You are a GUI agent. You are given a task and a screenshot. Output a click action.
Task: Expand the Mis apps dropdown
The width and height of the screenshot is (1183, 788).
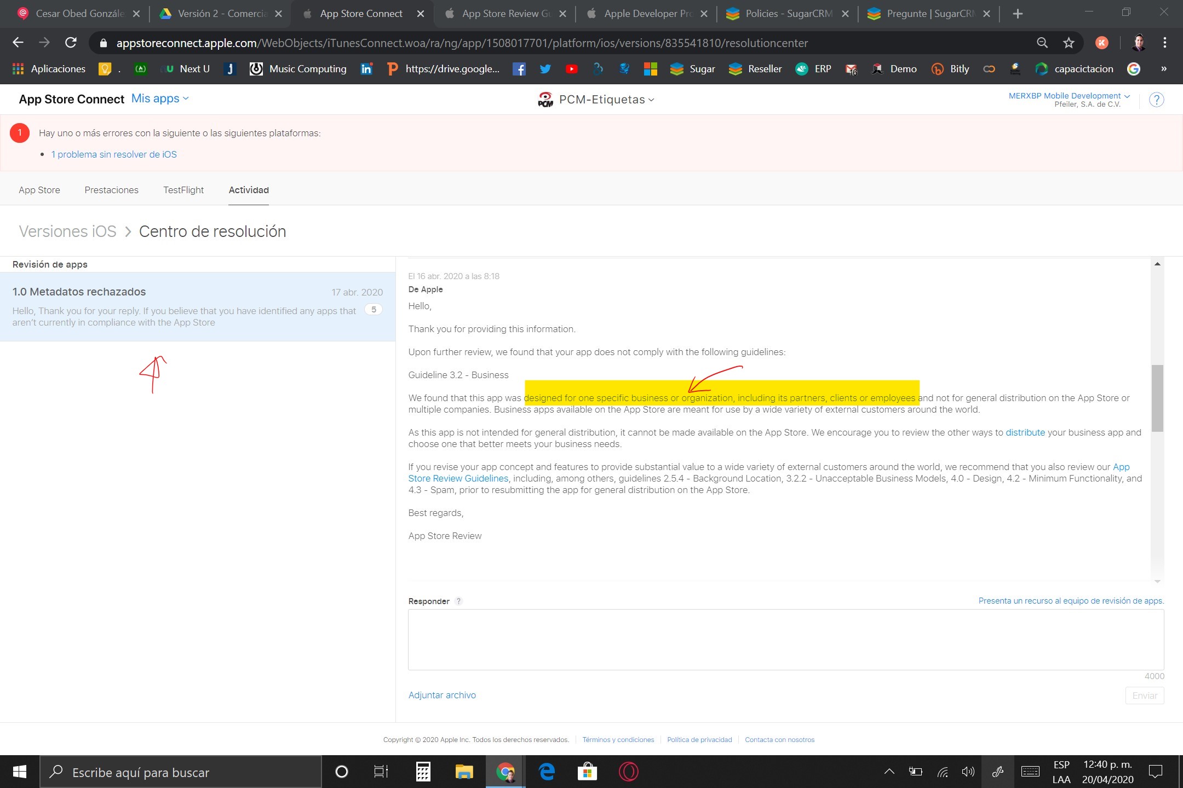point(160,99)
